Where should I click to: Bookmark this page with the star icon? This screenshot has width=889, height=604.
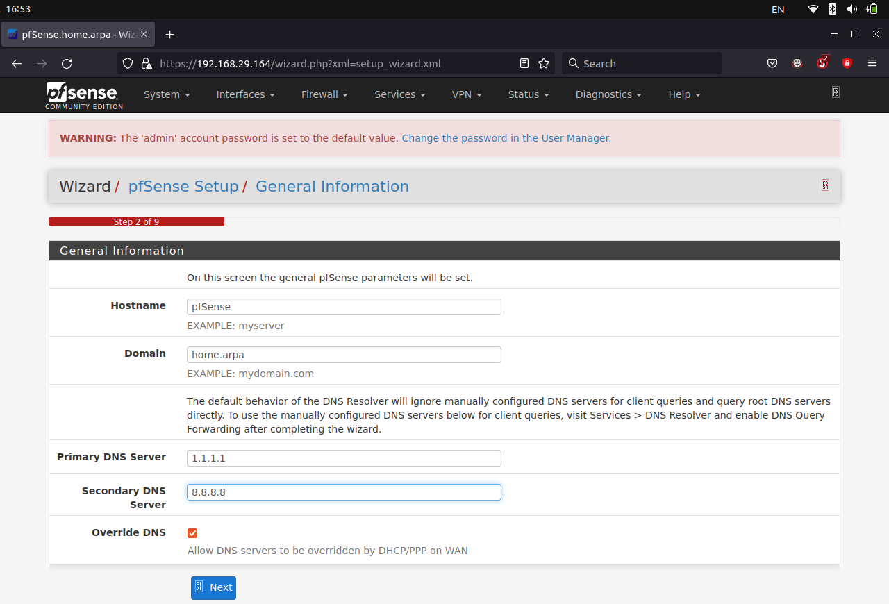(544, 63)
